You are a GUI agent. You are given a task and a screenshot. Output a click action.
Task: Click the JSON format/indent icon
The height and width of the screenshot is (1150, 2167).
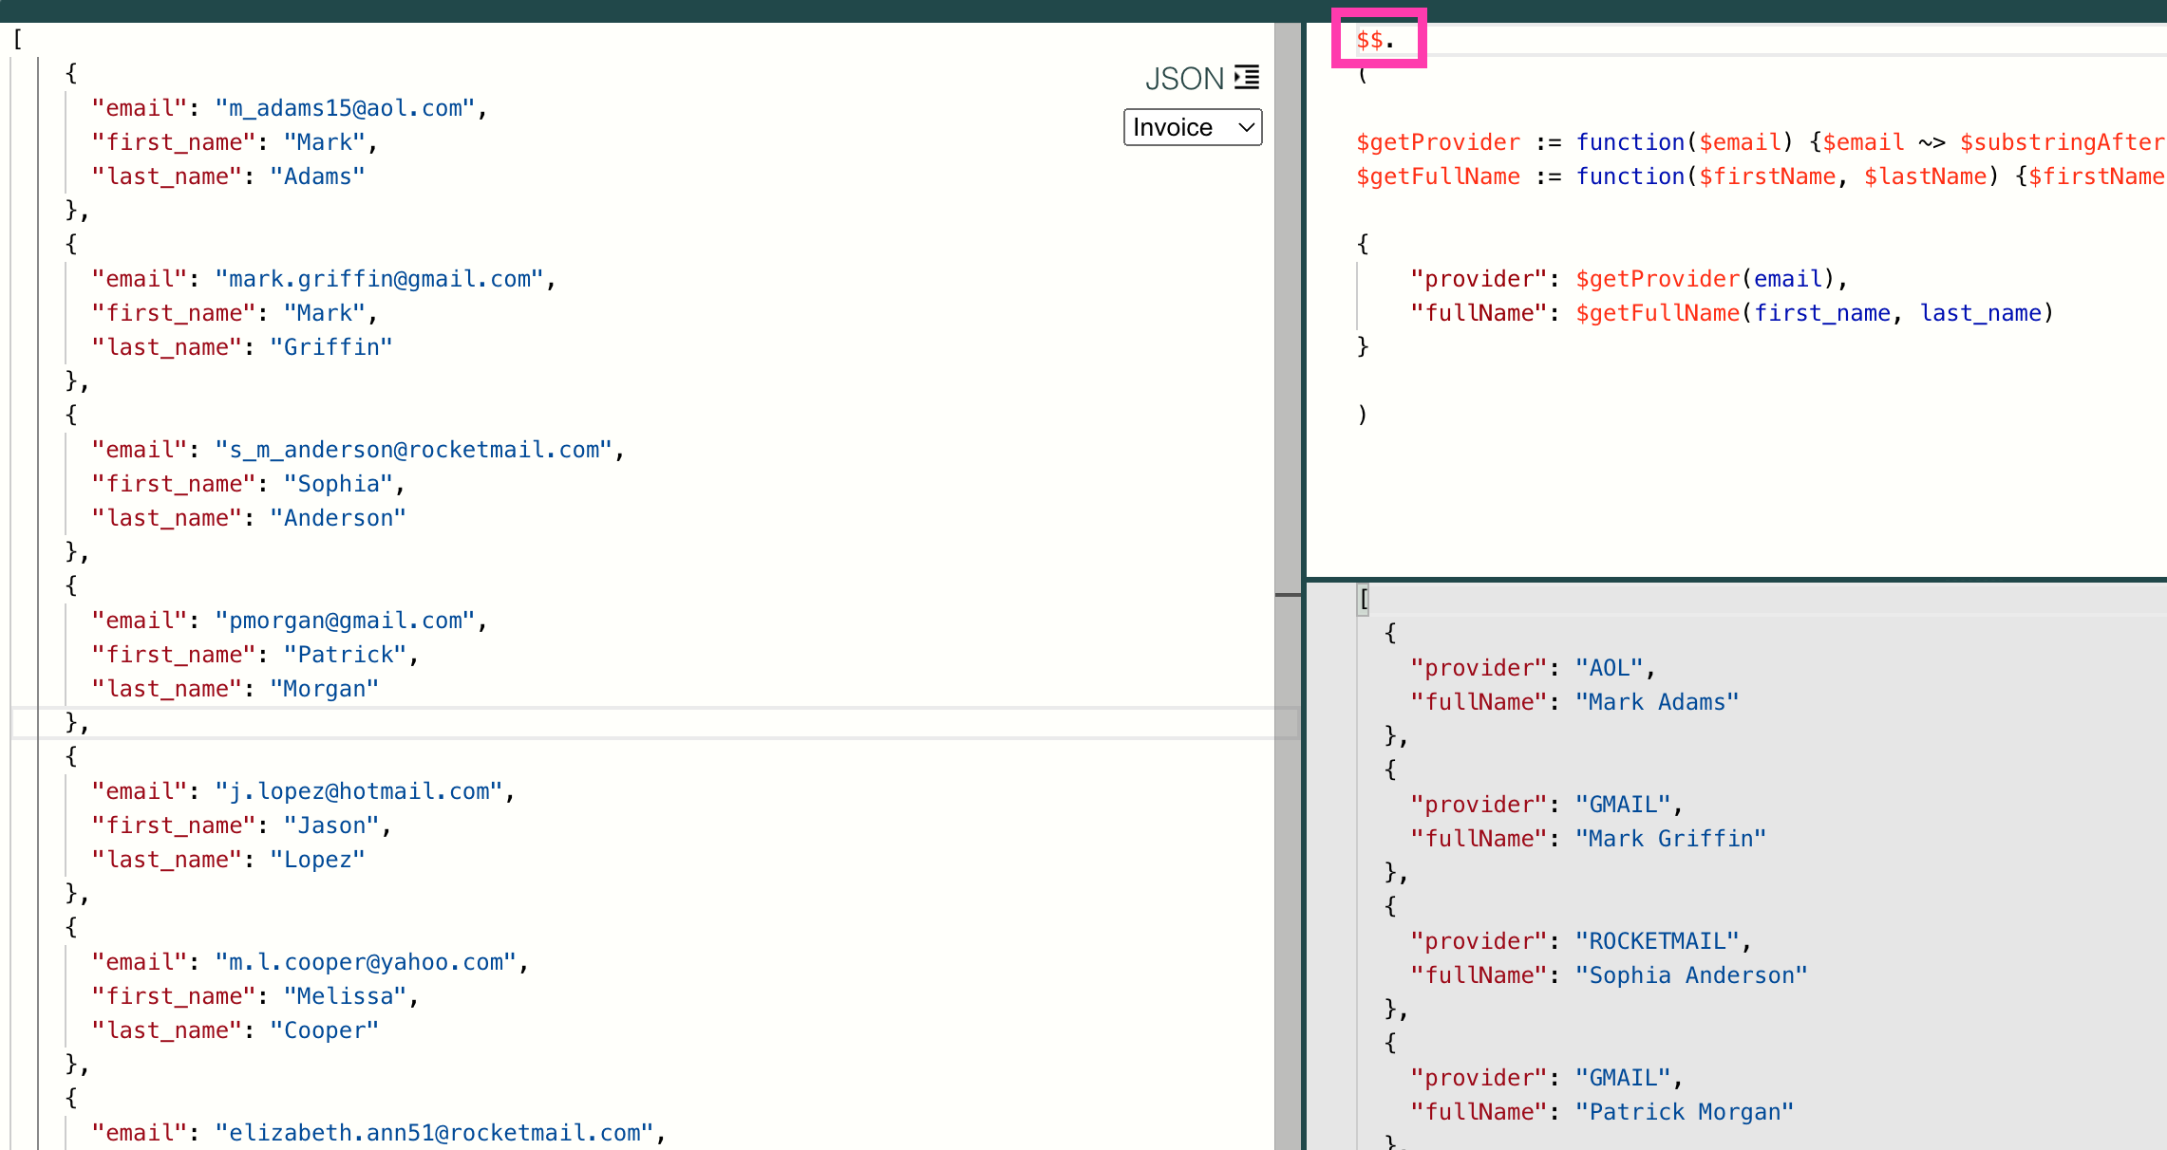tap(1247, 78)
